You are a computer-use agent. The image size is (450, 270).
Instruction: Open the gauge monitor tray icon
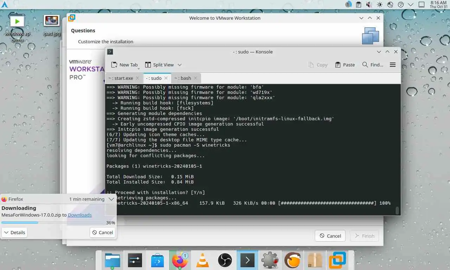coord(400,5)
